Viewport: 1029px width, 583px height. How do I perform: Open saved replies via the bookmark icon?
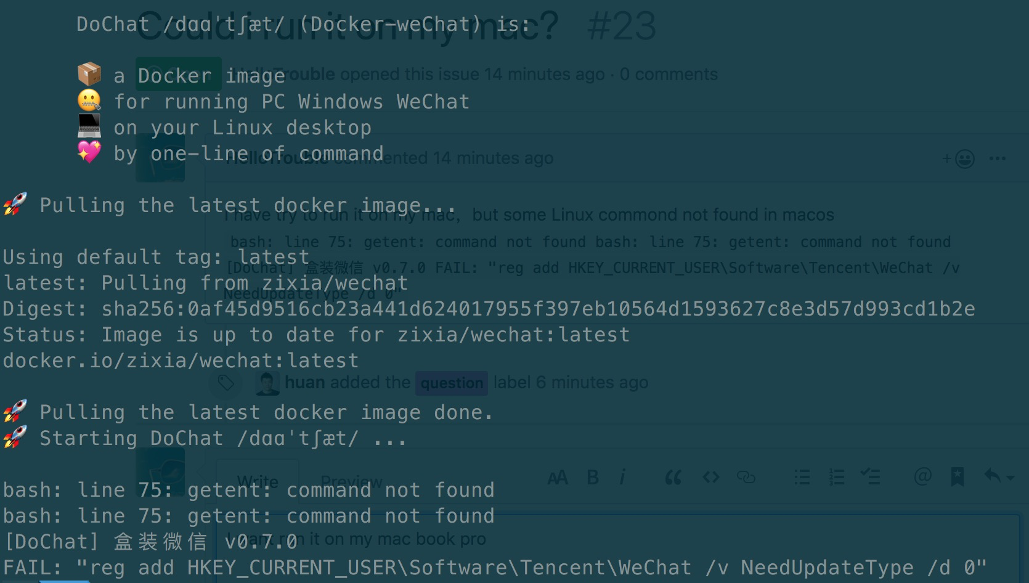(957, 476)
